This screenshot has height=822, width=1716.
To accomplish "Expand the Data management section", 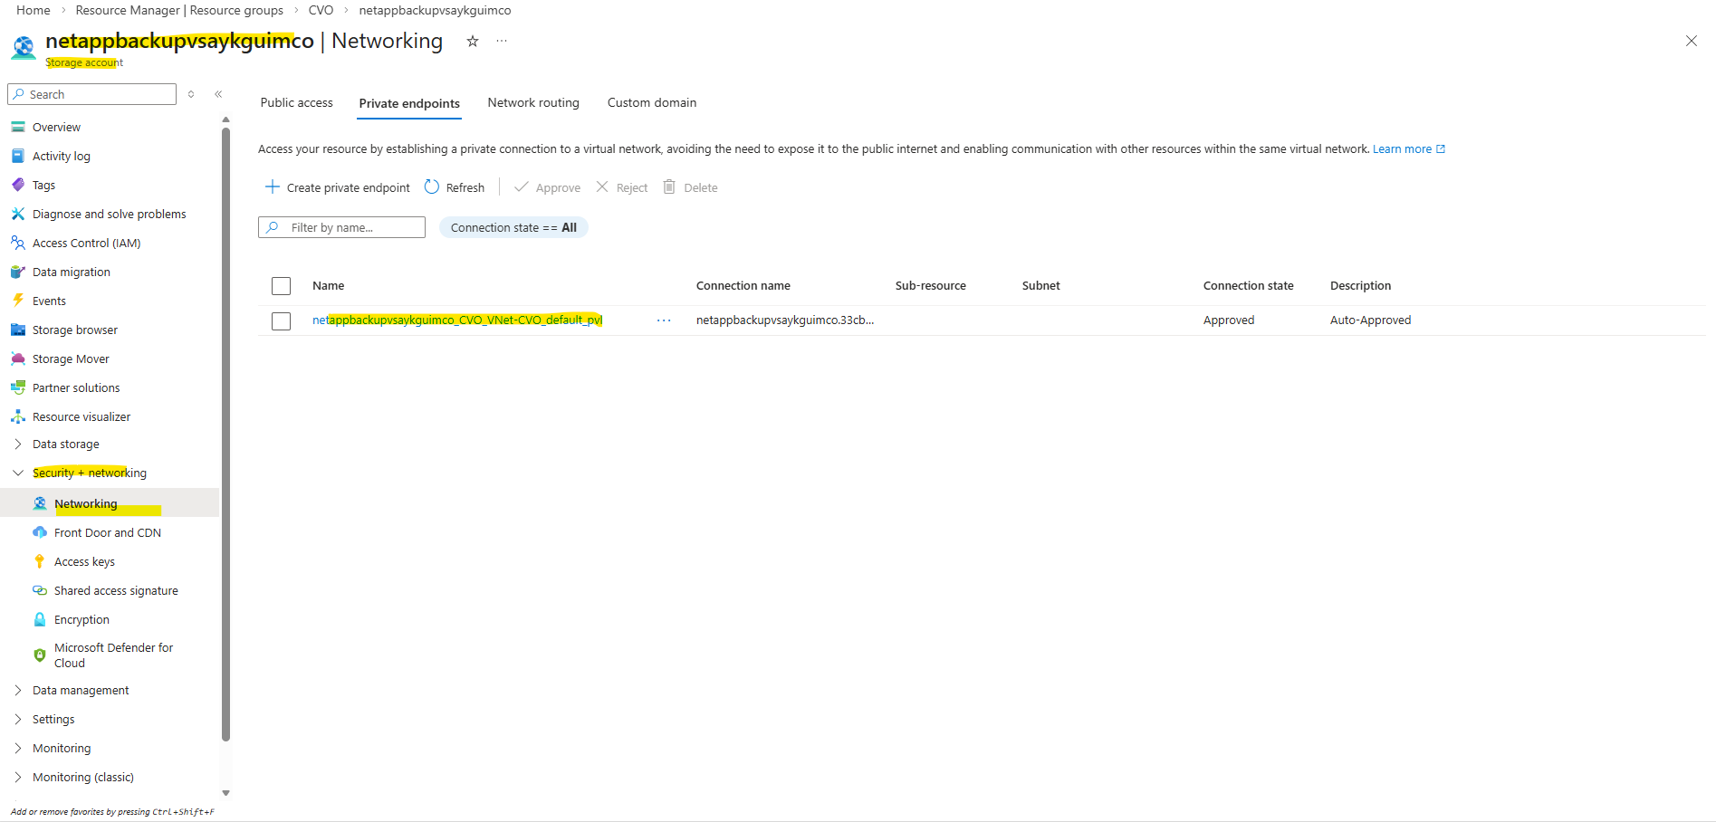I will (18, 690).
